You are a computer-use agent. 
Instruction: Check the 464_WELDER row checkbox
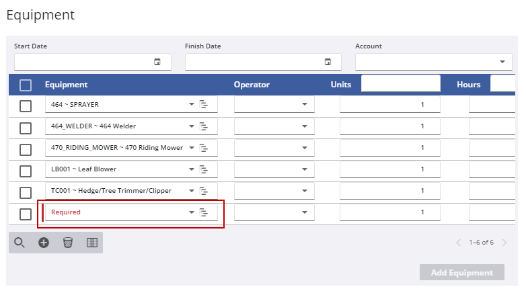click(x=26, y=128)
